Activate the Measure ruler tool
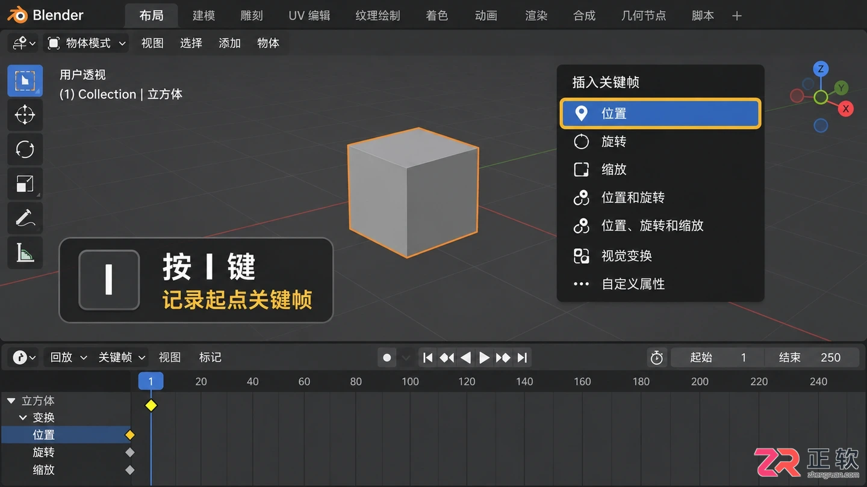Image resolution: width=867 pixels, height=487 pixels. point(25,253)
